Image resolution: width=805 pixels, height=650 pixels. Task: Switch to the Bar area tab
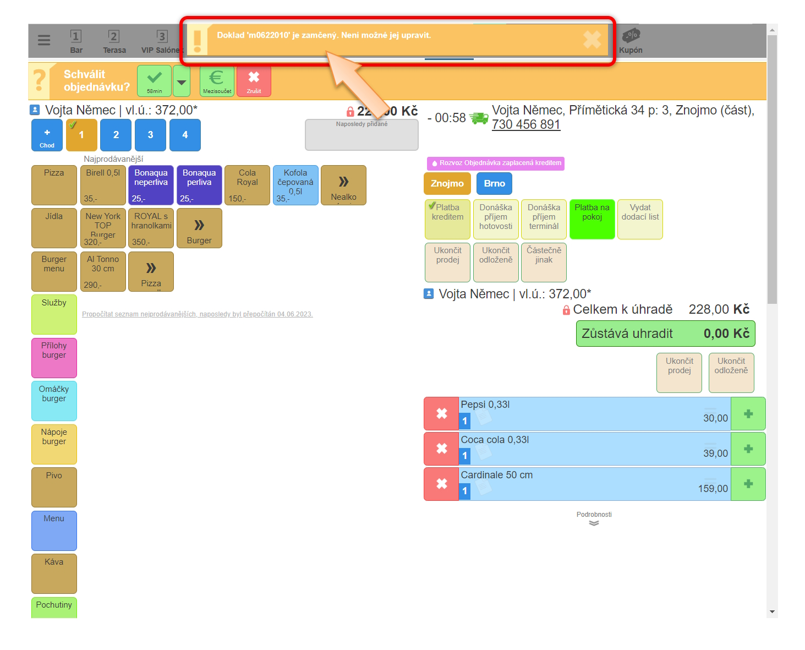[x=76, y=41]
